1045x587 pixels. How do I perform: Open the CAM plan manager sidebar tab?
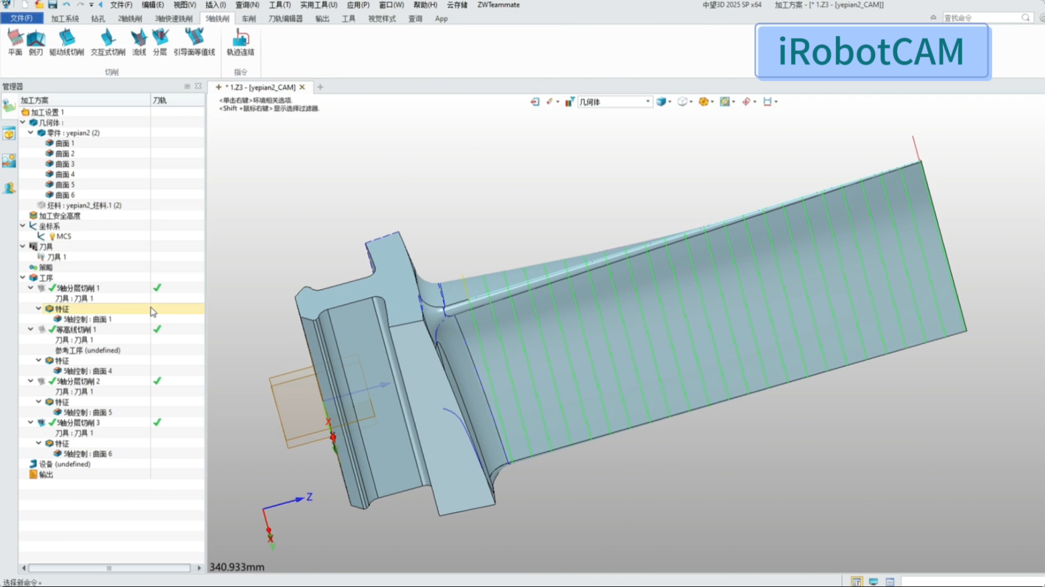9,106
